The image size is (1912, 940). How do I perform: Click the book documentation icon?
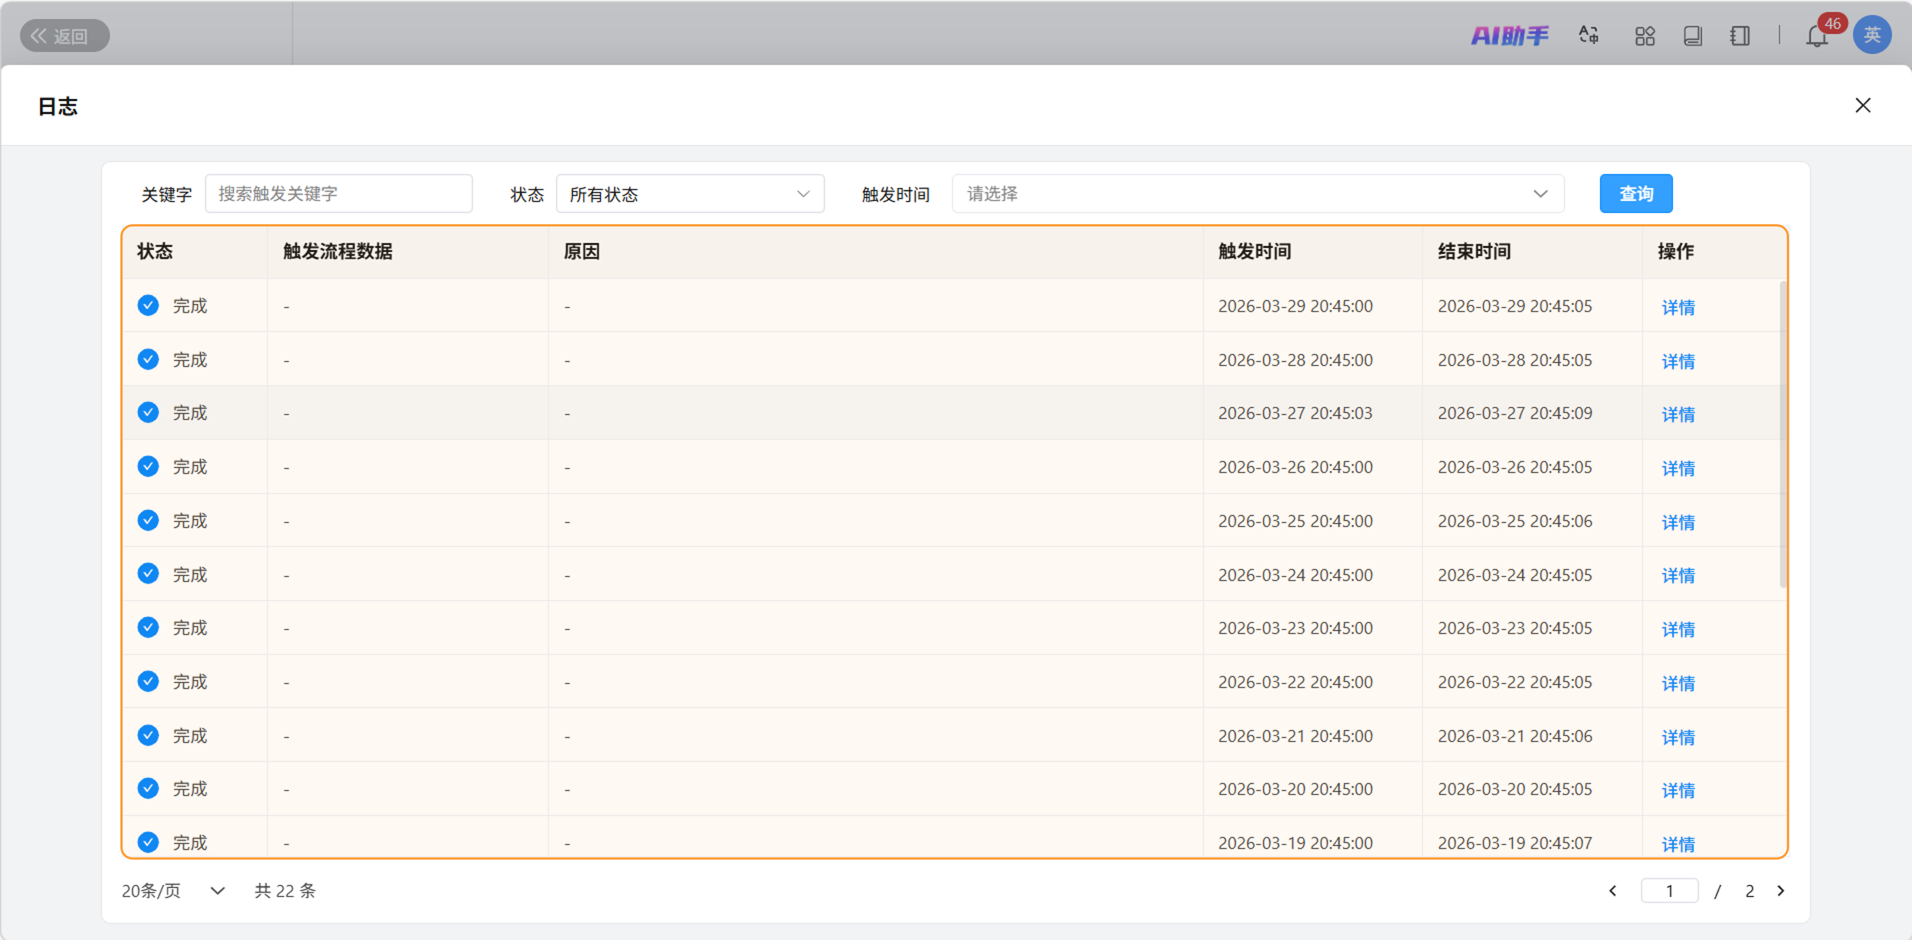[1692, 35]
